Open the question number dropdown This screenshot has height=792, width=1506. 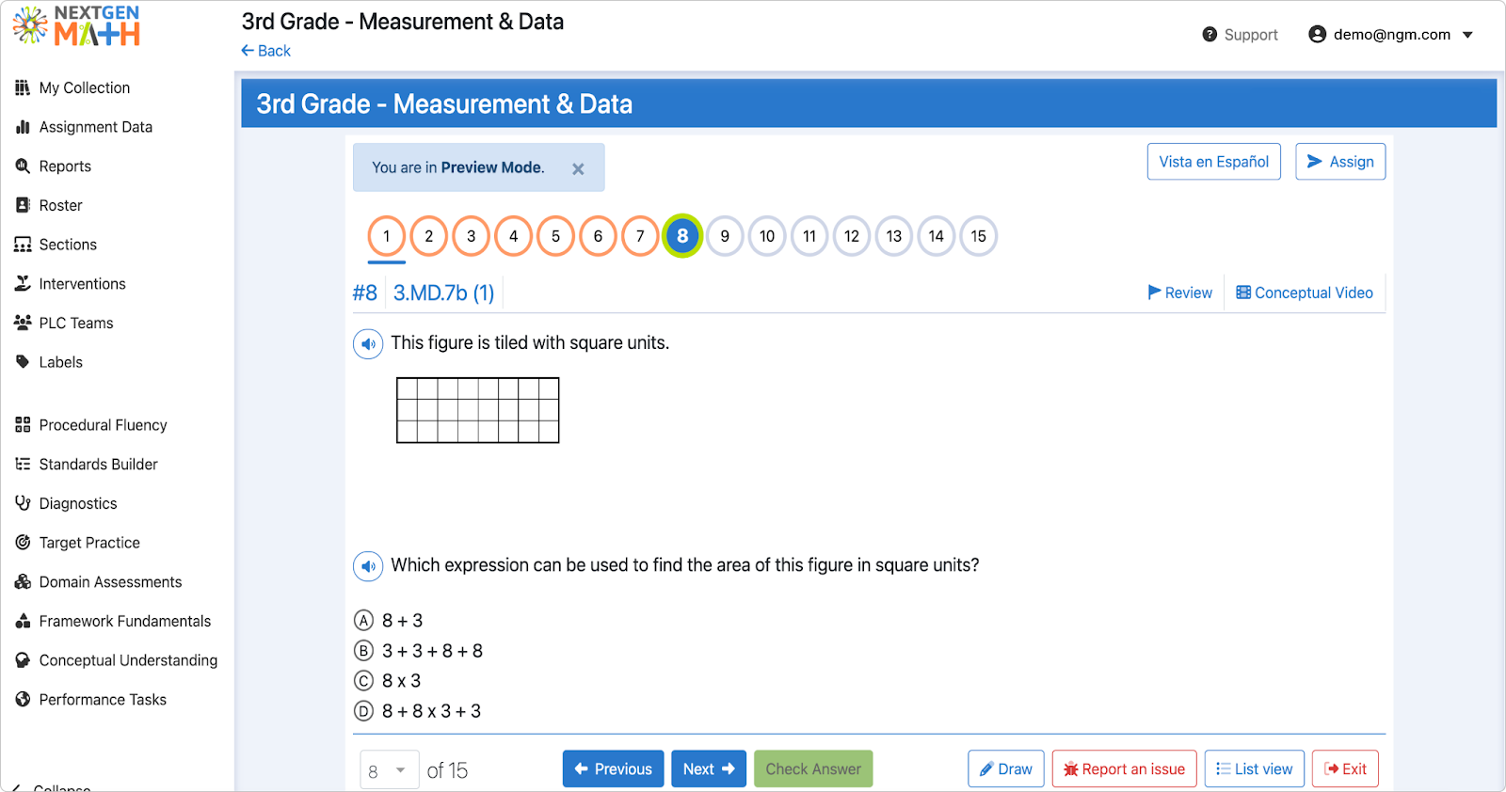[389, 769]
